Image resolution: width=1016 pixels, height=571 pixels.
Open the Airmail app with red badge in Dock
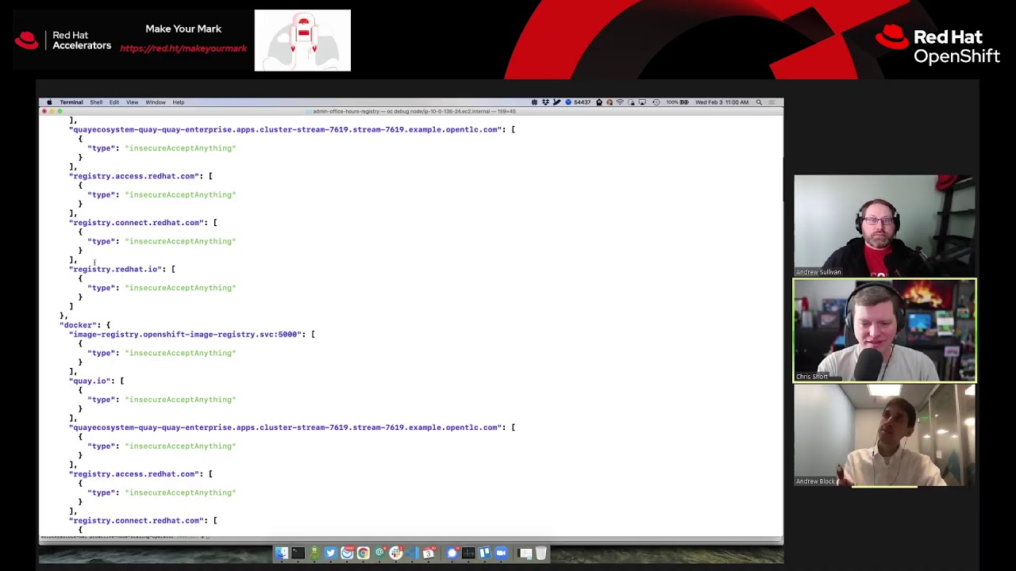click(x=347, y=553)
